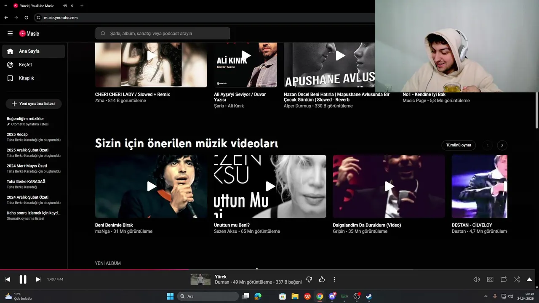The height and width of the screenshot is (303, 539).
Task: Pause the current song
Action: 23,279
